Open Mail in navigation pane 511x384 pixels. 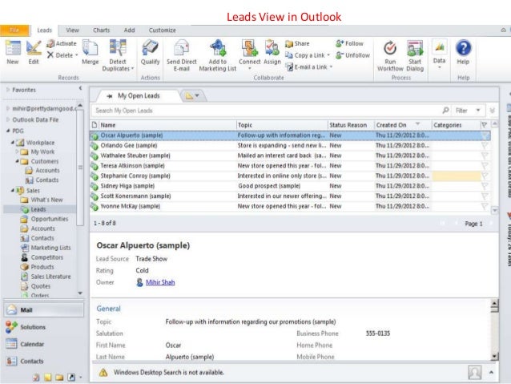(44, 309)
